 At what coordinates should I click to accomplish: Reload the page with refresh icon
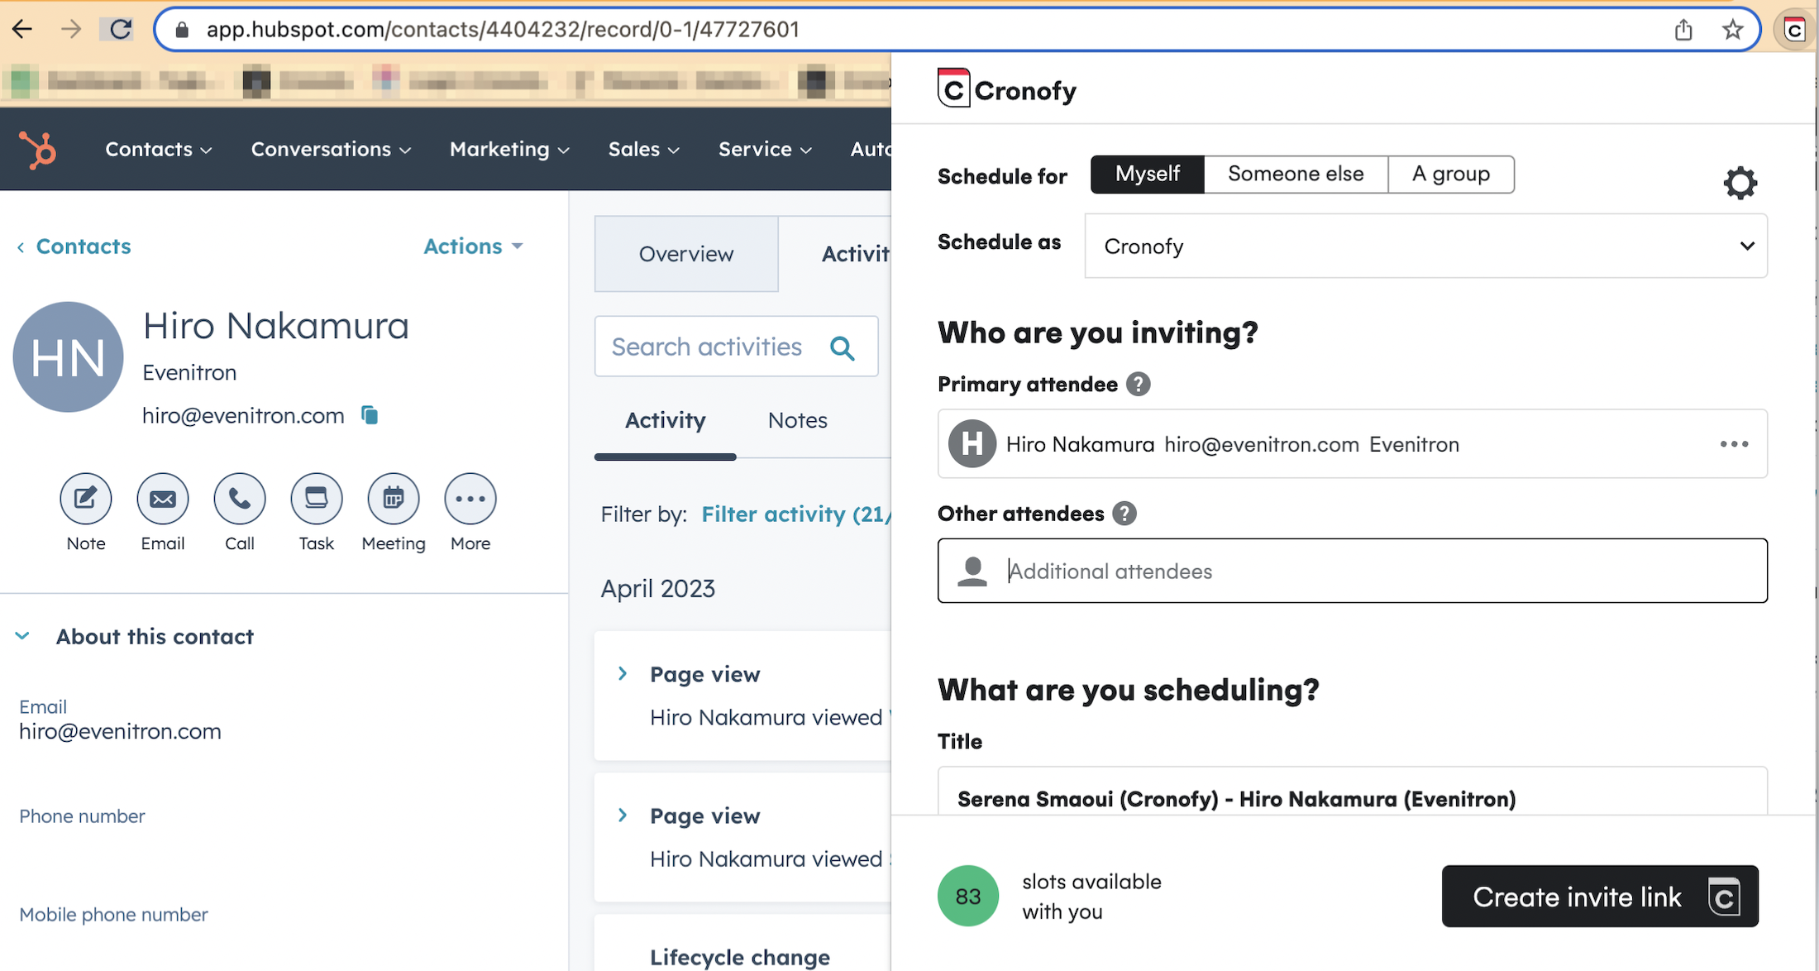(121, 30)
